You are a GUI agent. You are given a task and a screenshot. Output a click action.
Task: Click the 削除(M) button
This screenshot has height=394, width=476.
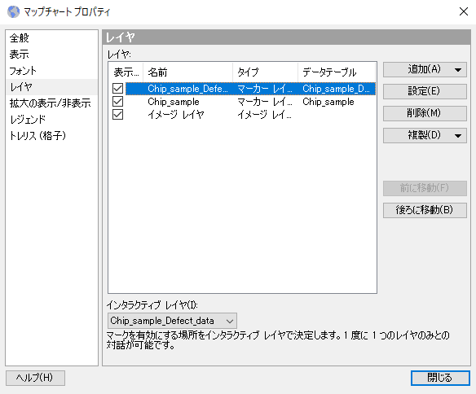tap(425, 113)
